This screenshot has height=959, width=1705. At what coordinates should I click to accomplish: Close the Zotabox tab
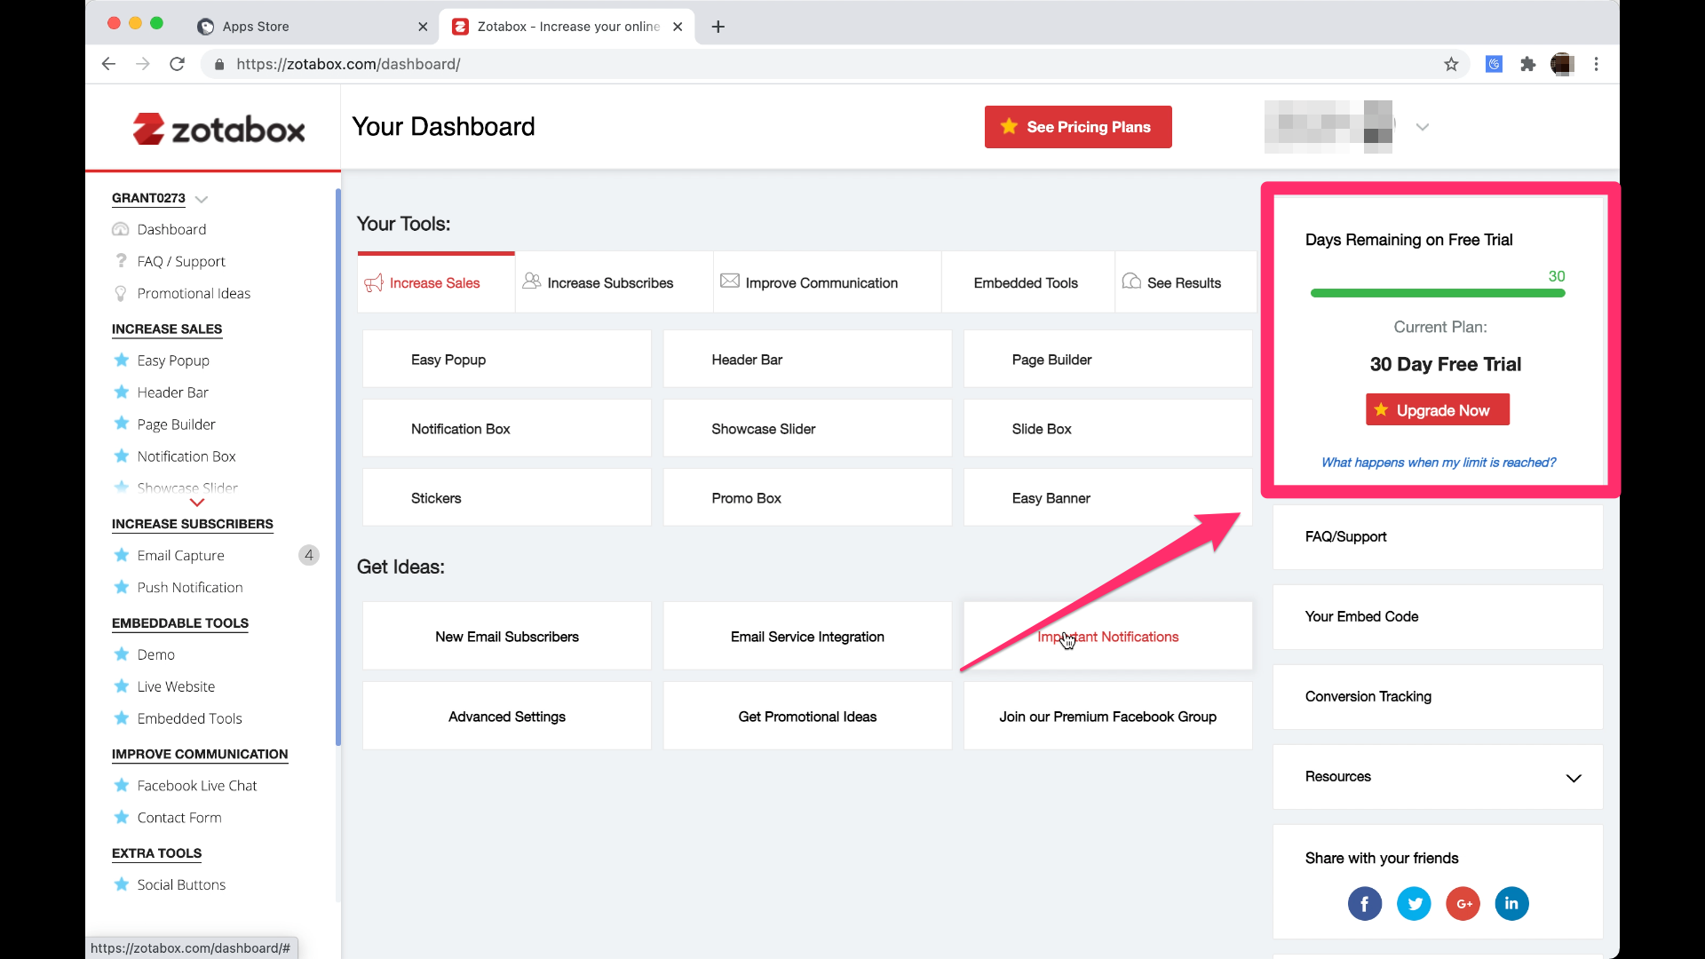[678, 27]
